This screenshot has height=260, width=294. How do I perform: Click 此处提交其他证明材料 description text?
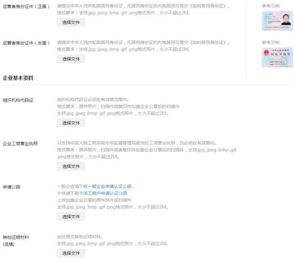[80, 237]
